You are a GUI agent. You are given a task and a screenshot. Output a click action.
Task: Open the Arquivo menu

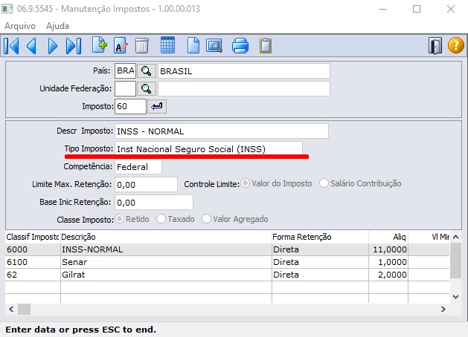[20, 26]
